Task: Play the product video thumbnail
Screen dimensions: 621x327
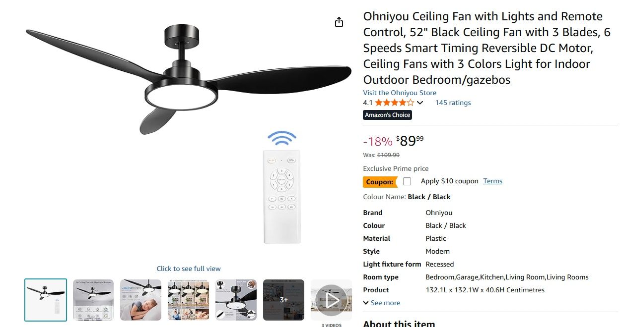Action: 331,300
